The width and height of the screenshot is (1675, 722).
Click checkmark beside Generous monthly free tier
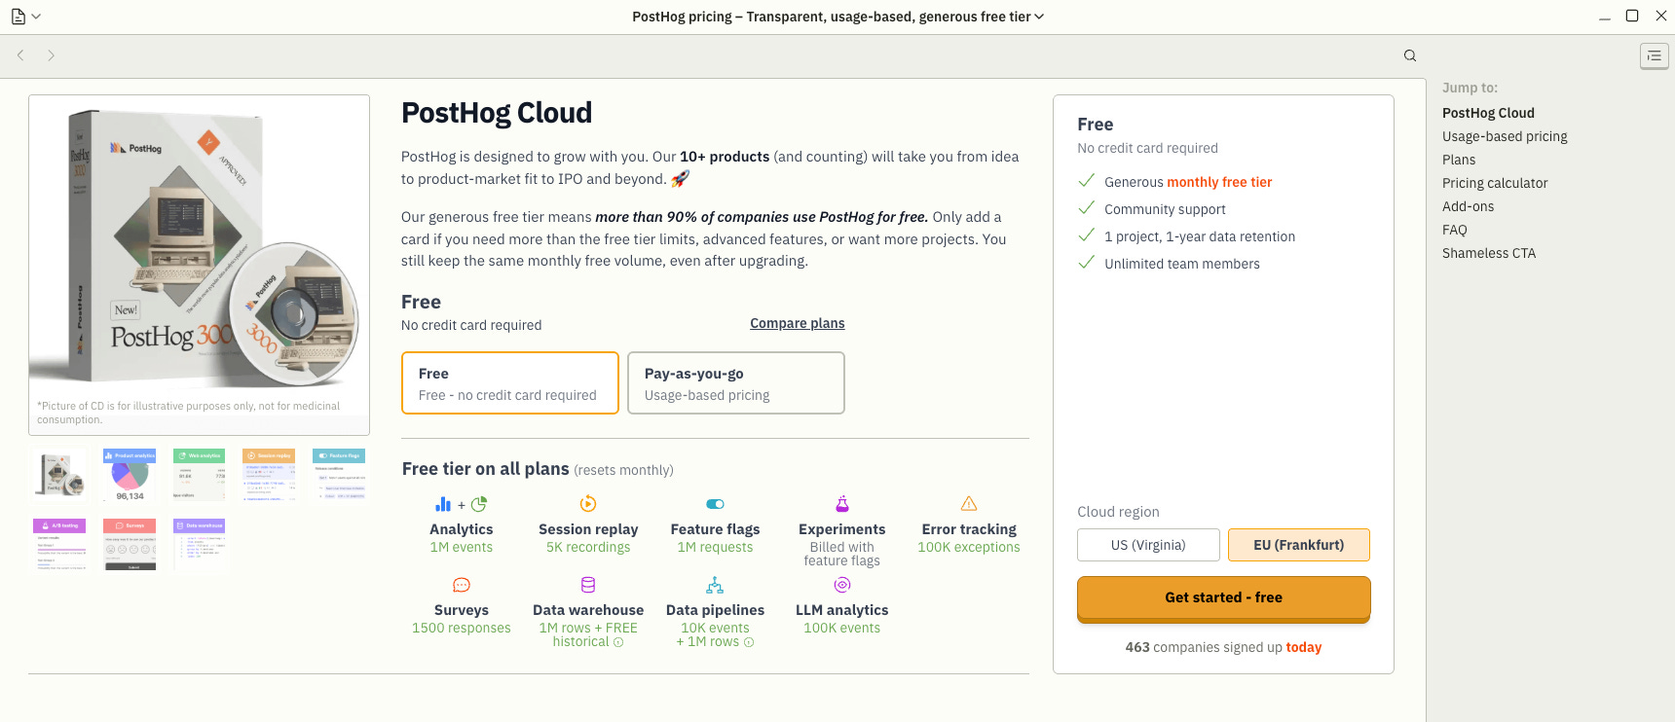pyautogui.click(x=1087, y=181)
